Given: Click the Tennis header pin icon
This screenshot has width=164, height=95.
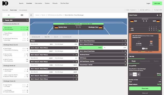Looking at the screenshot, I should click(x=27, y=20).
